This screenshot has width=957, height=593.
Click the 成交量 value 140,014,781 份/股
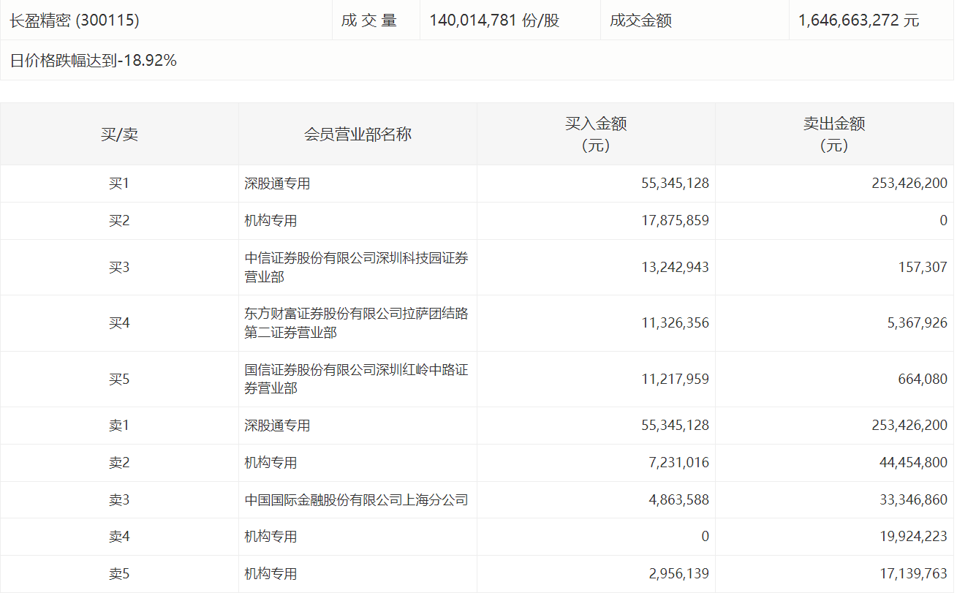(x=494, y=20)
